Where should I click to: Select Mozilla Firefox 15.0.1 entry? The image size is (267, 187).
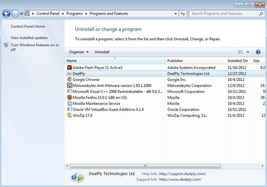tap(100, 97)
